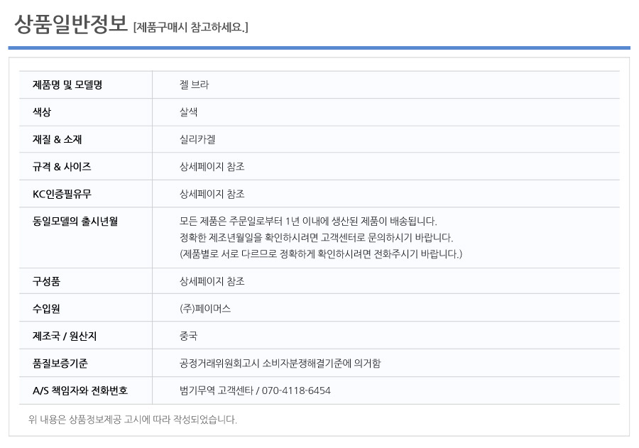Click the phone number 070-4118-6454
Image resolution: width=639 pixels, height=448 pixels.
[x=296, y=390]
